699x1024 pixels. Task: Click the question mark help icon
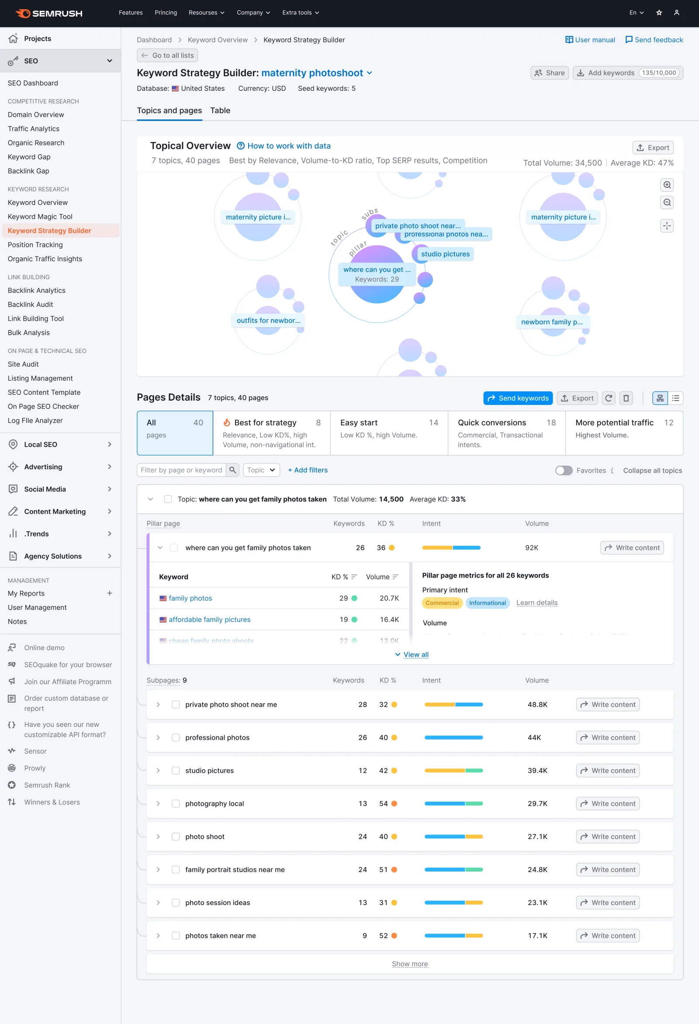tap(241, 146)
